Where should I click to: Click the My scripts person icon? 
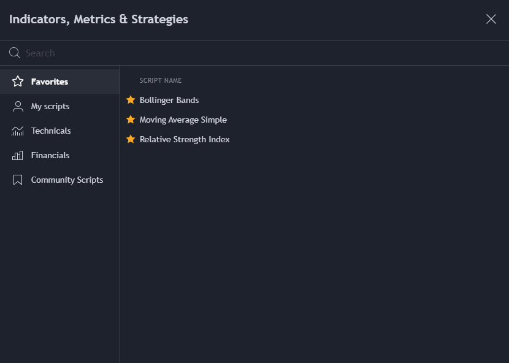point(18,106)
